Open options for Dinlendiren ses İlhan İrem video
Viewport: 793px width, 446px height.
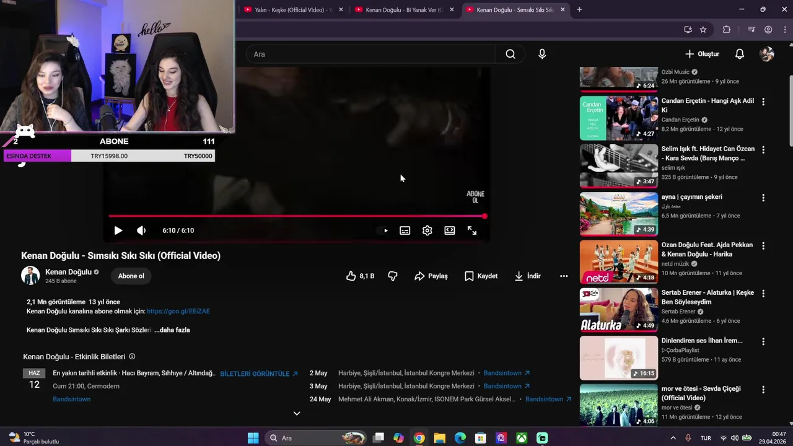[x=763, y=341]
